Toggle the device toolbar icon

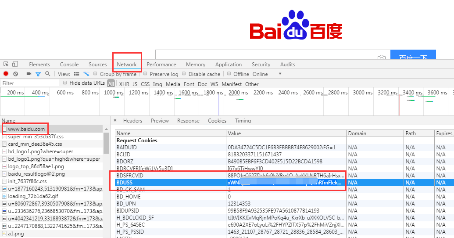[15, 64]
